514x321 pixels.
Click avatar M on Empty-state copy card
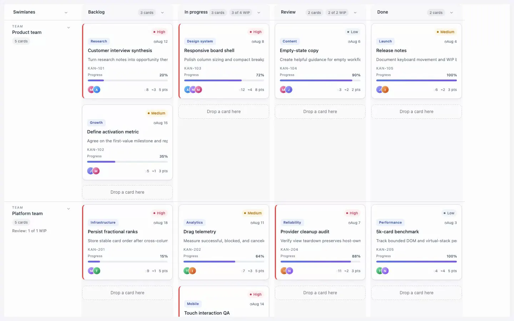point(283,90)
